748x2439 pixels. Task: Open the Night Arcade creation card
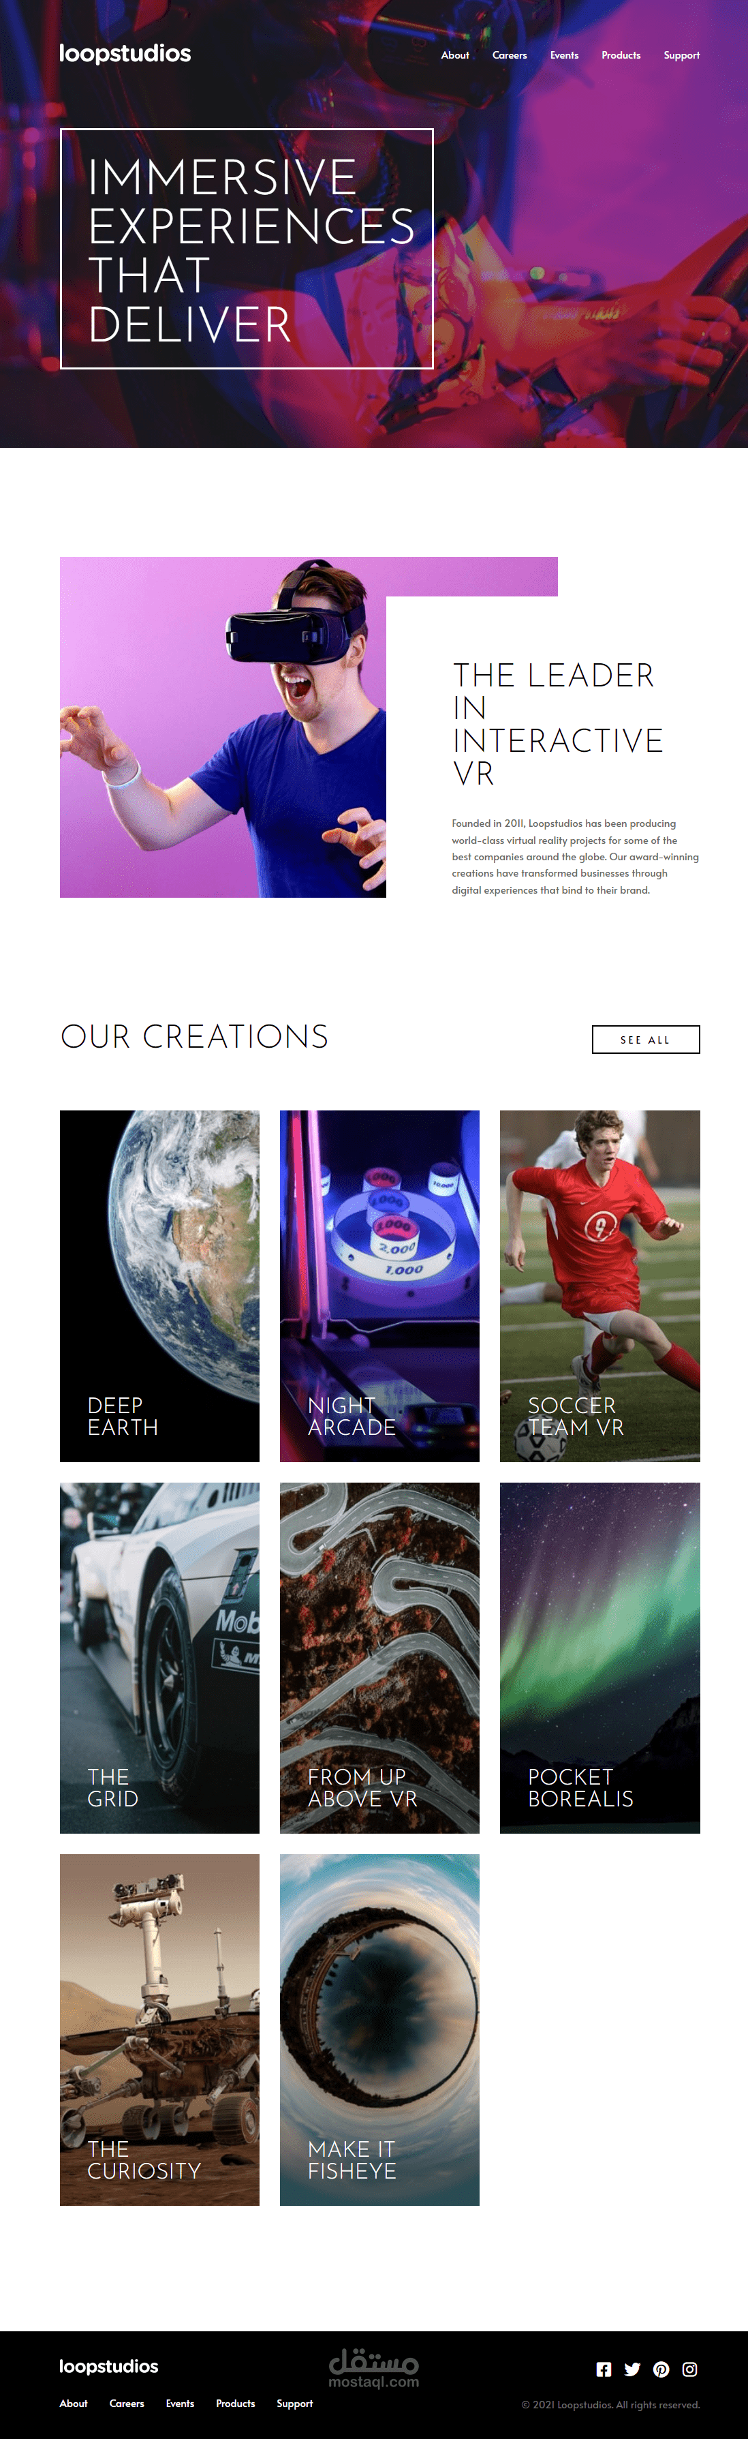[379, 1286]
